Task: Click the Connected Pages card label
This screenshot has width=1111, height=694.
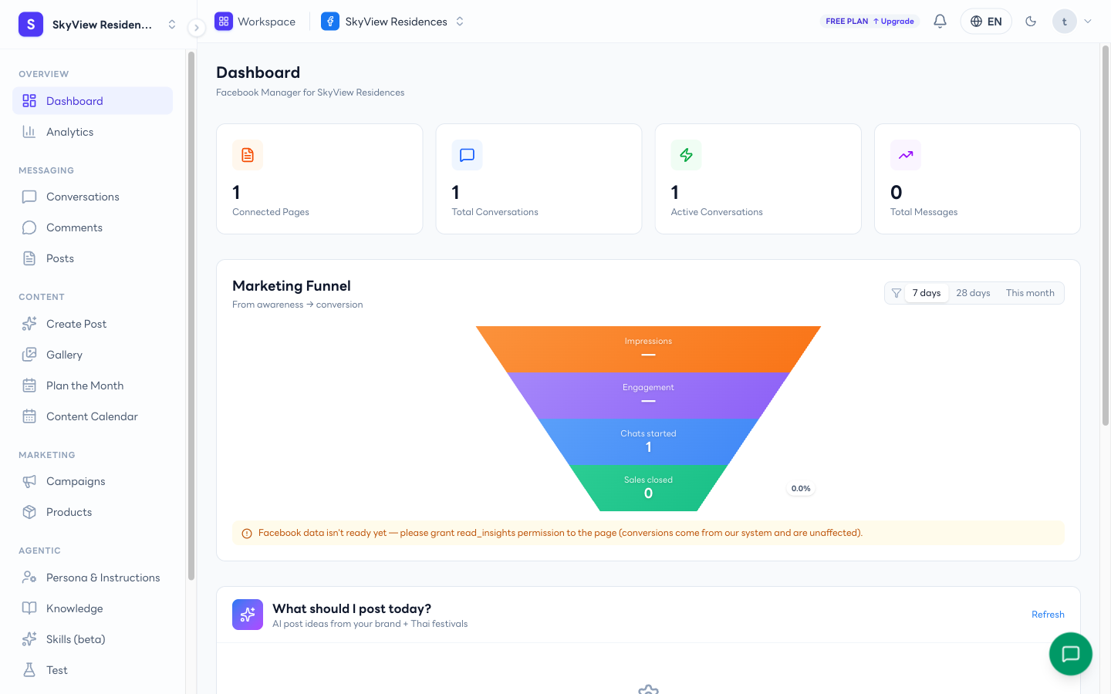Action: click(x=271, y=212)
